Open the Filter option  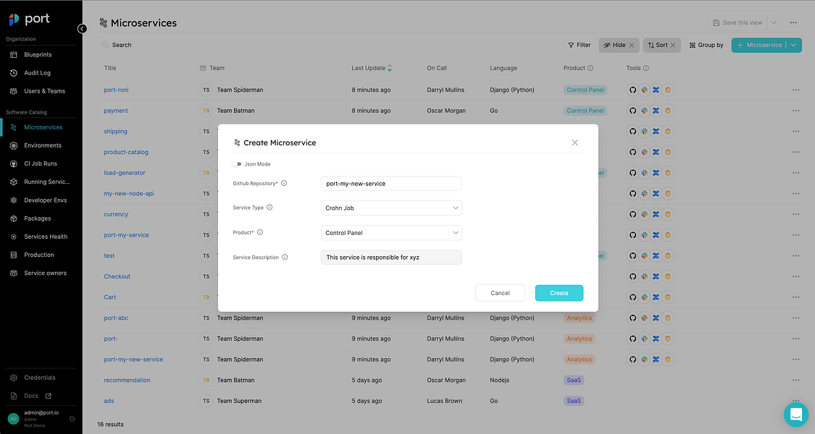tap(579, 45)
